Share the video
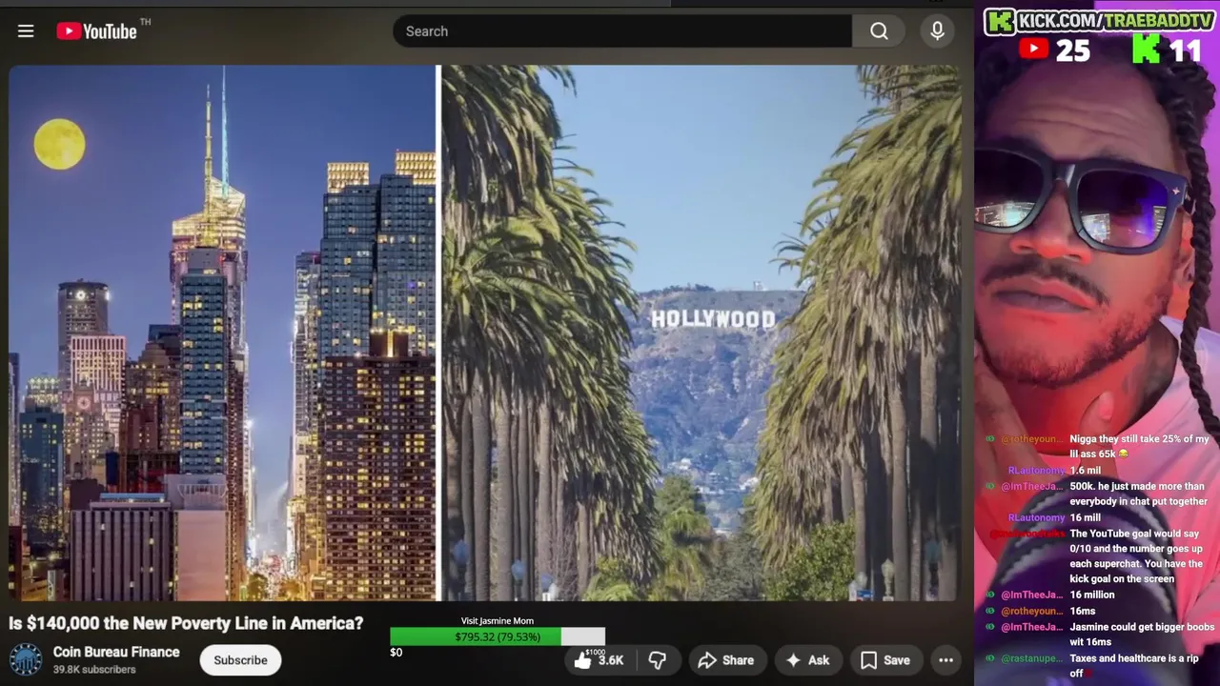1220x686 pixels. pos(726,659)
